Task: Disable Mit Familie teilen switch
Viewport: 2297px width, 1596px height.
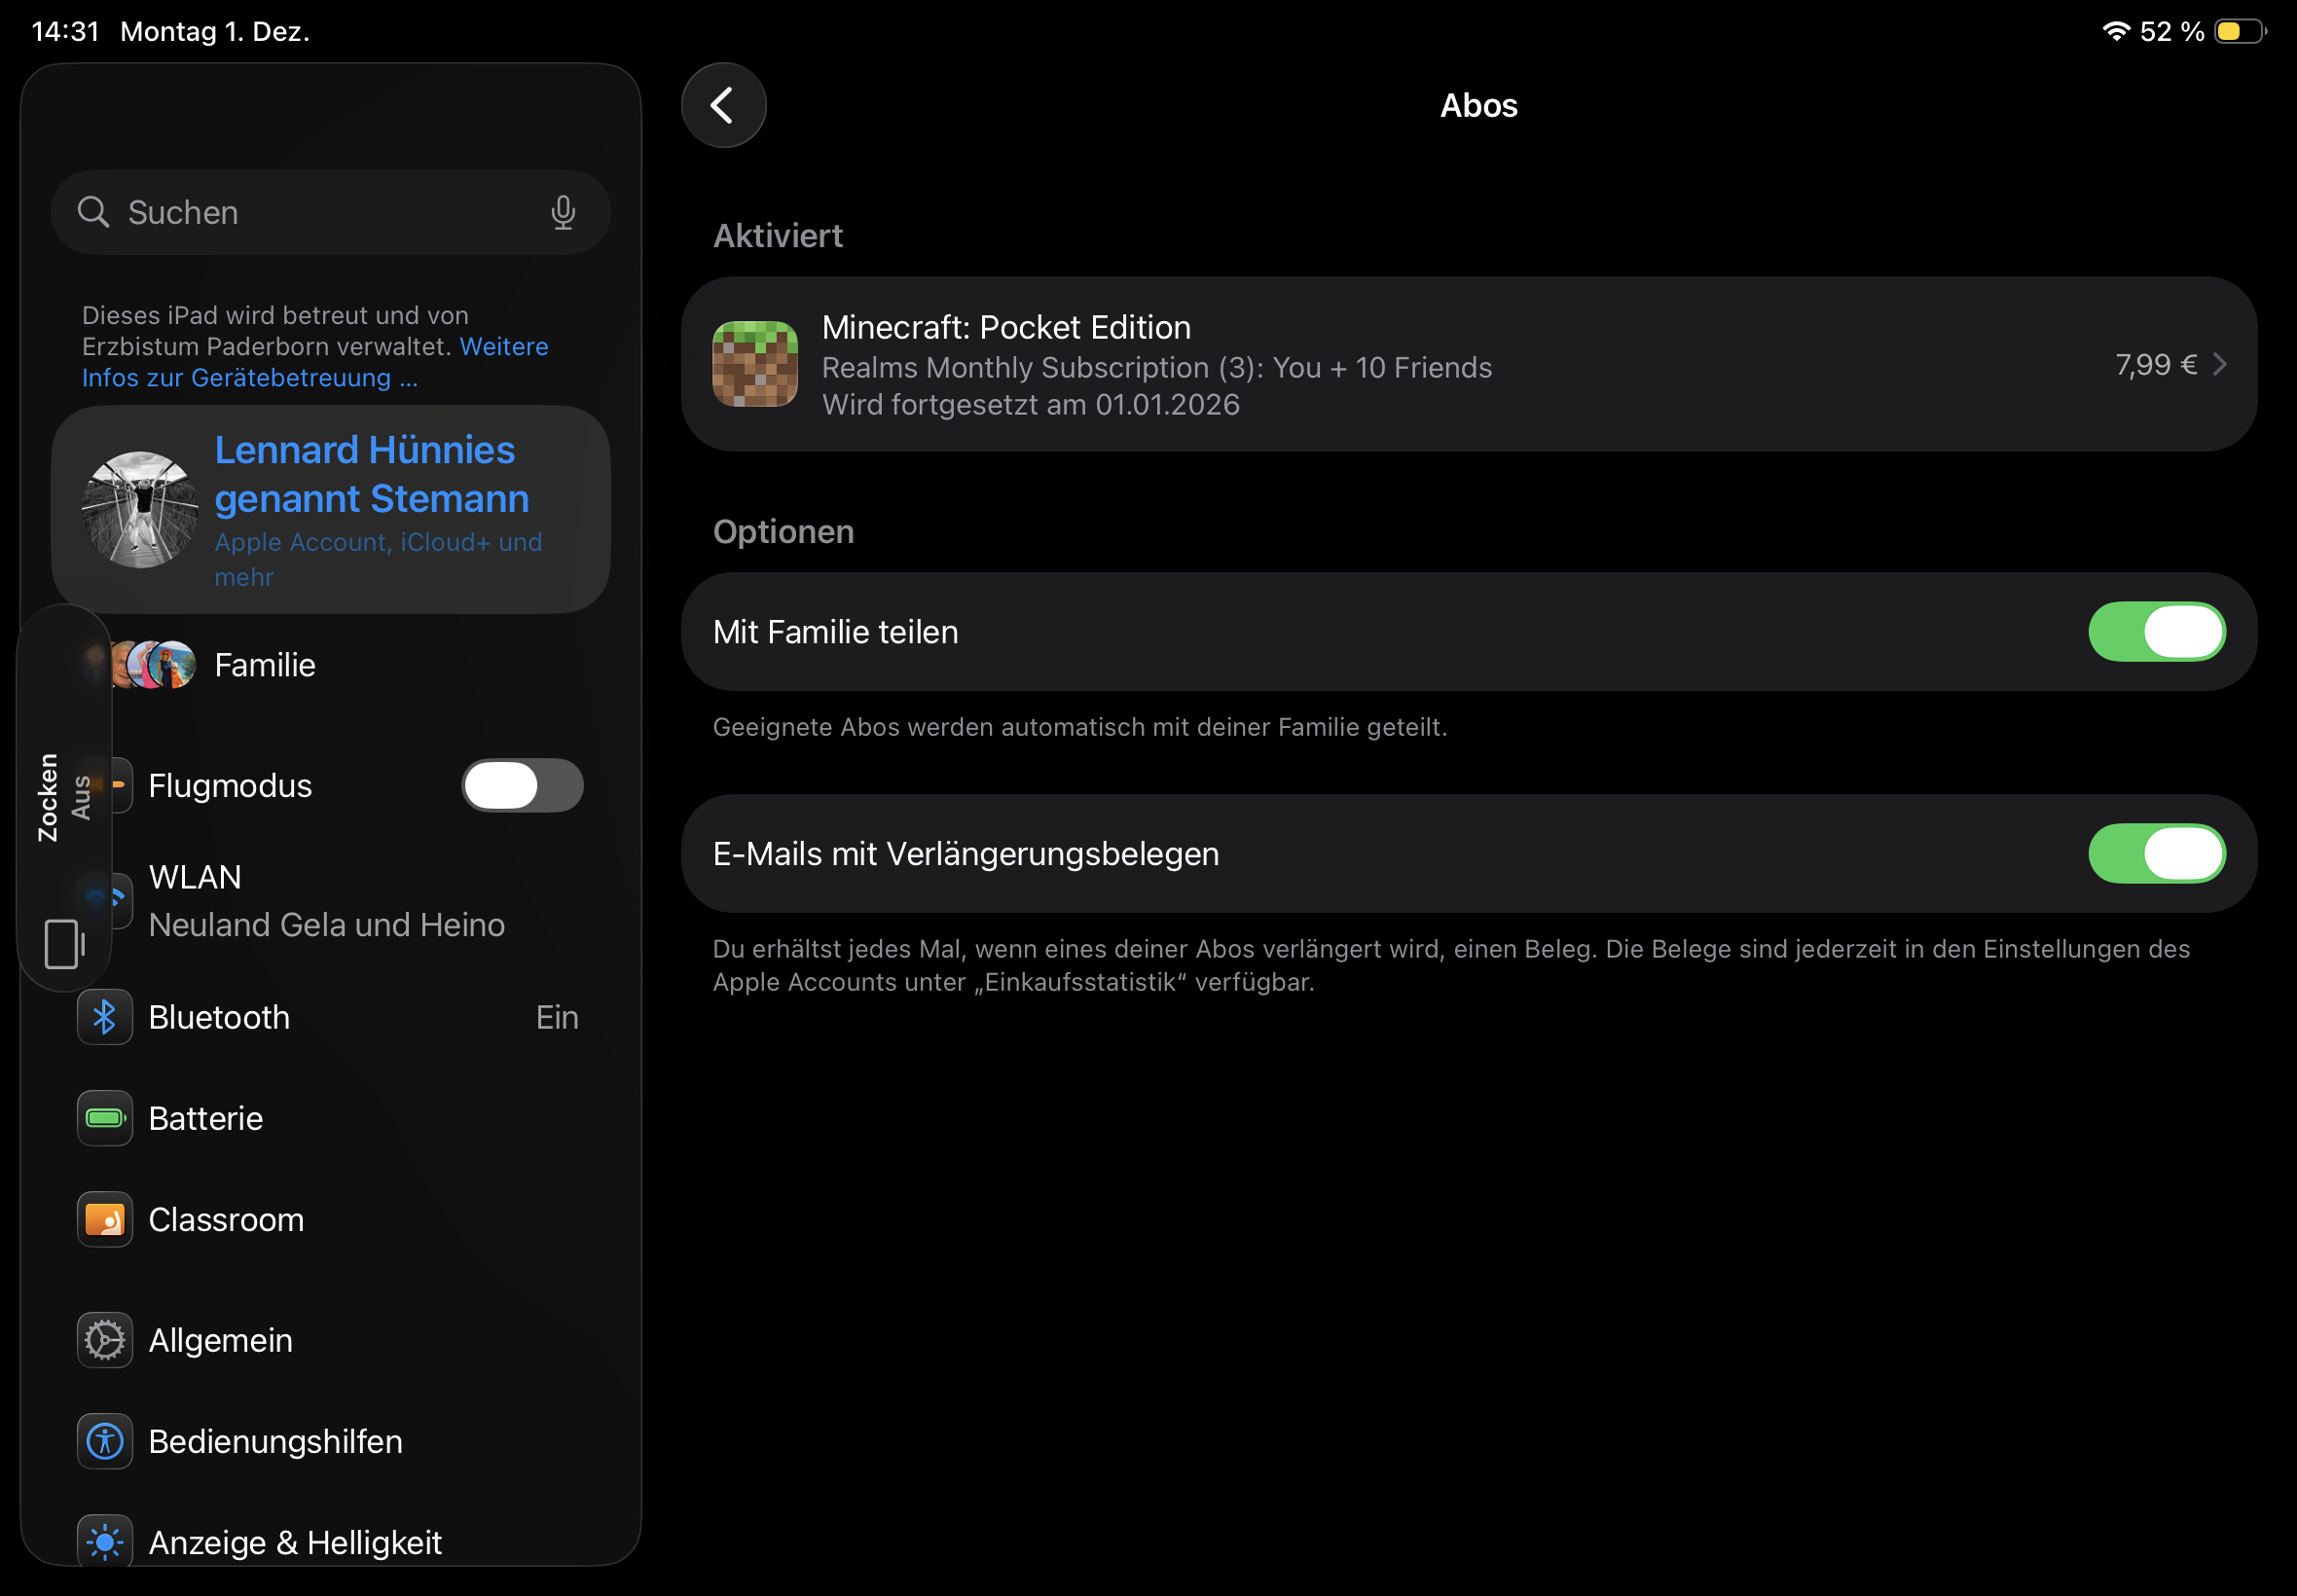Action: pos(2157,632)
